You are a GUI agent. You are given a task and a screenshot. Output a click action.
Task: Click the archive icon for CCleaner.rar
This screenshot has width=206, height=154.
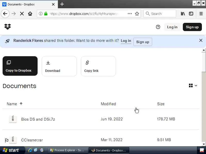[13, 140]
